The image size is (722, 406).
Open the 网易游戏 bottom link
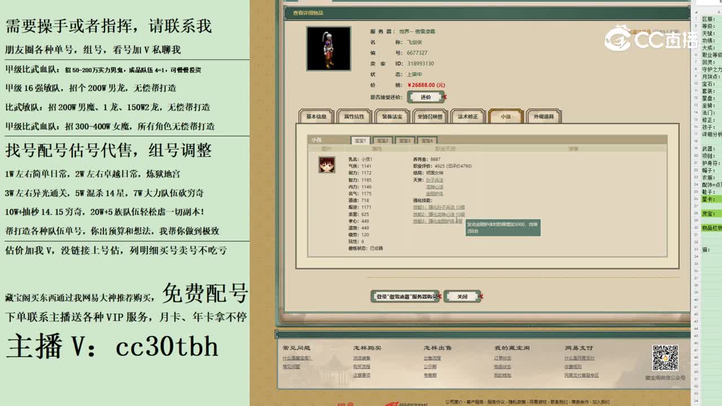click(x=538, y=402)
